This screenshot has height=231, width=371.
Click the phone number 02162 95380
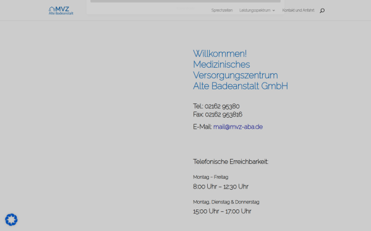[x=222, y=107]
